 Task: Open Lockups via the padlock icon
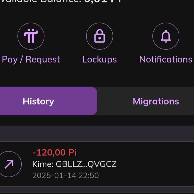pyautogui.click(x=100, y=36)
